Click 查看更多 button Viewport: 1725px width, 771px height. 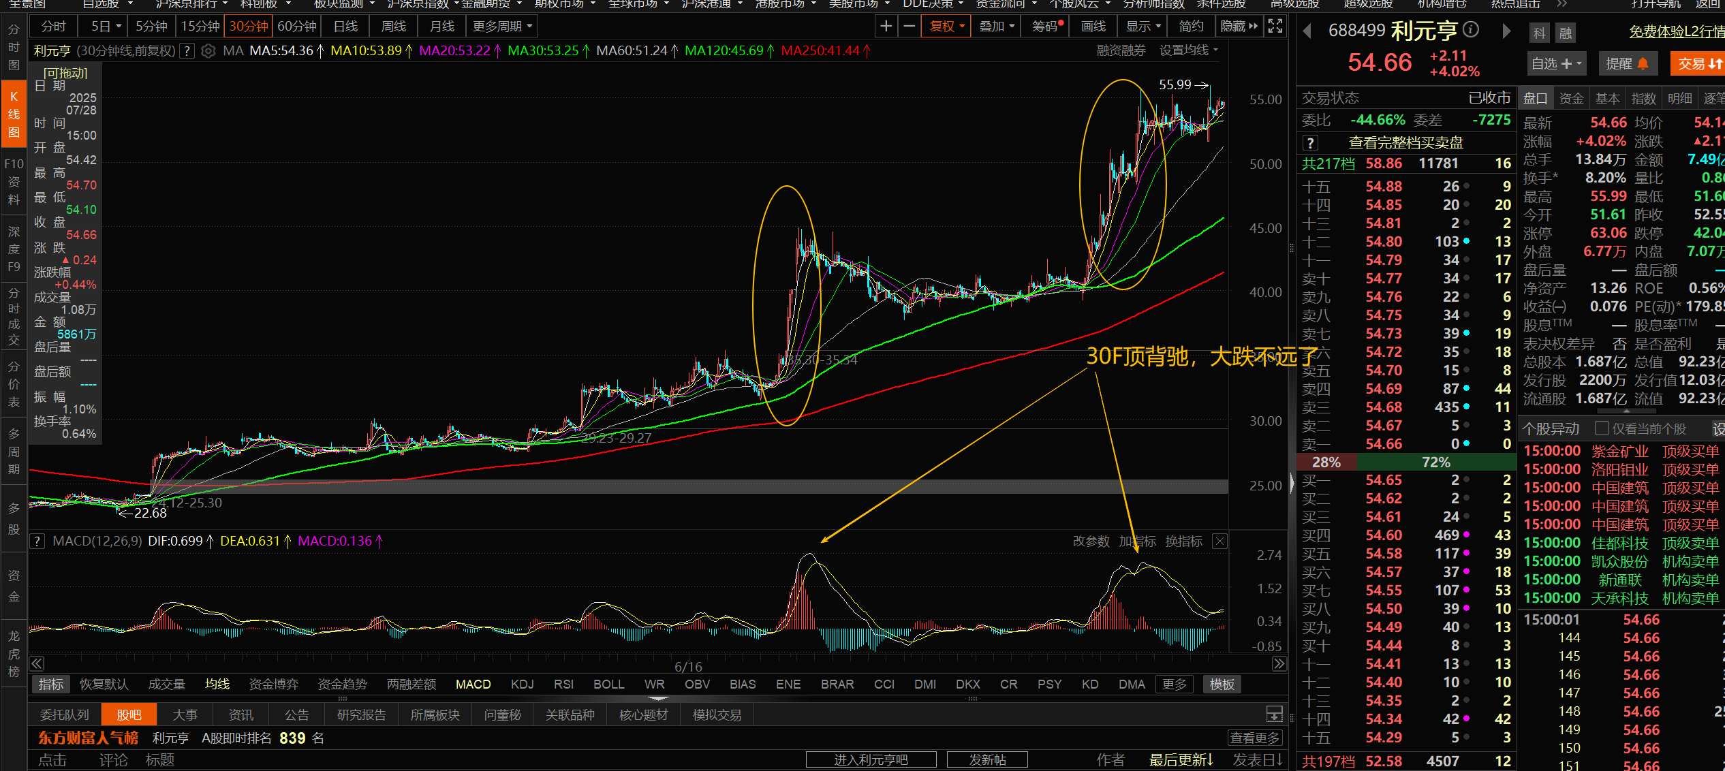click(1255, 738)
